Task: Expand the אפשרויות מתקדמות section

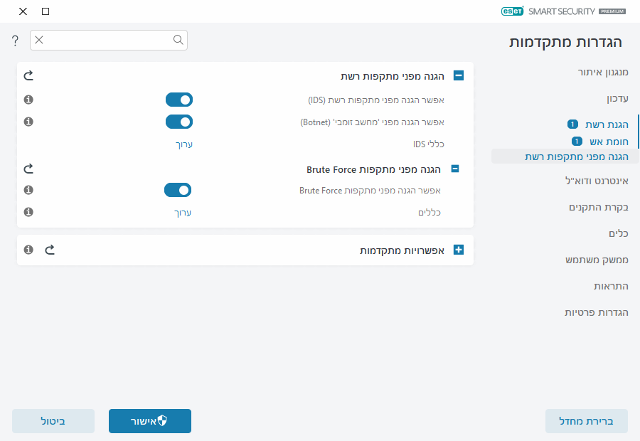Action: [x=459, y=250]
